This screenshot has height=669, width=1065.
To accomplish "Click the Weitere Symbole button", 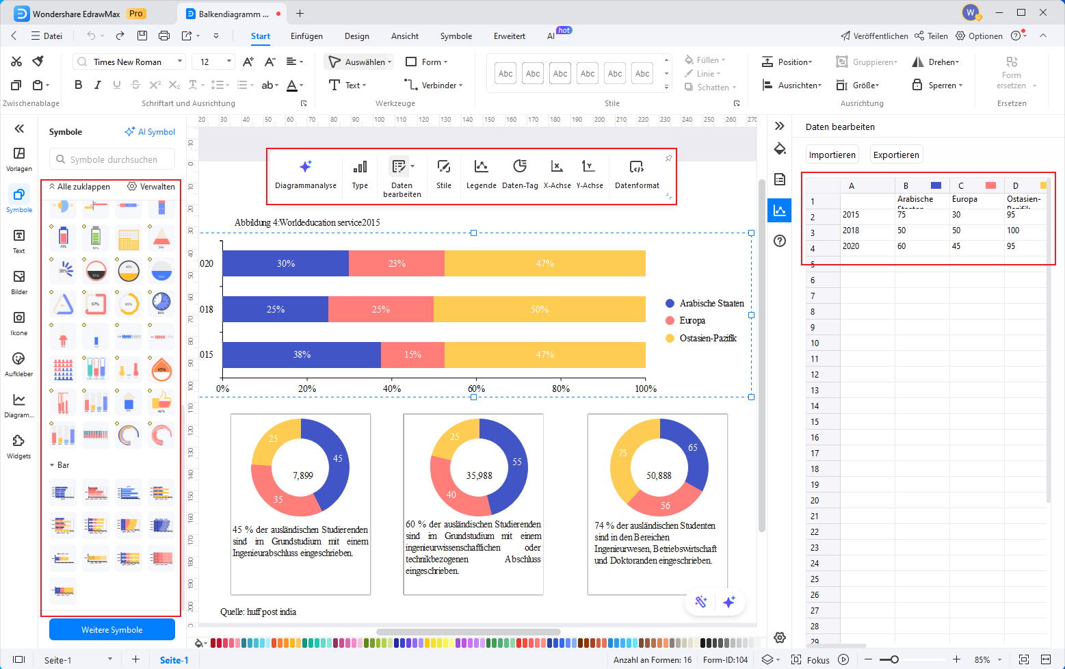I will (112, 629).
